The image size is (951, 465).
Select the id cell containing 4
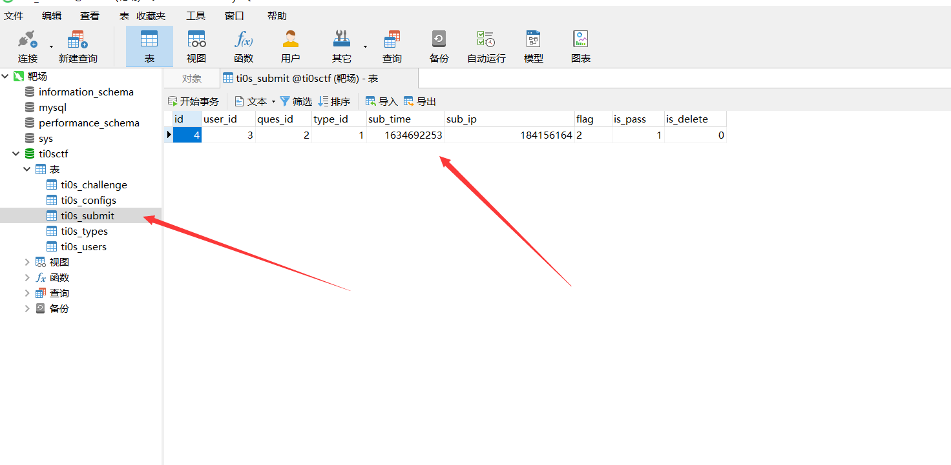187,135
